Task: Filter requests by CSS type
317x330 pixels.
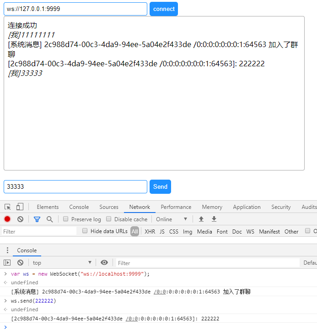Action: pyautogui.click(x=174, y=232)
